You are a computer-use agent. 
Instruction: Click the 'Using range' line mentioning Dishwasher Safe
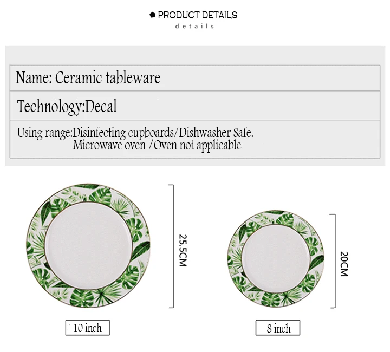point(135,133)
